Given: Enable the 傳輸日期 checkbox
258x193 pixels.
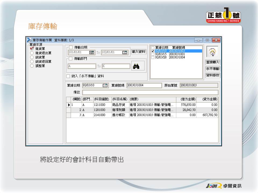Looking at the screenshot, I should 71,47.
